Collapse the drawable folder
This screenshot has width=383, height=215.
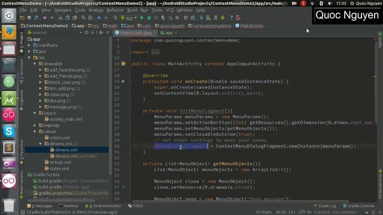[x=35, y=64]
